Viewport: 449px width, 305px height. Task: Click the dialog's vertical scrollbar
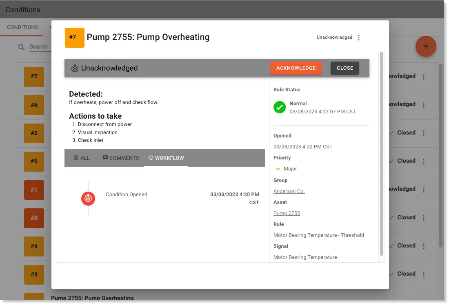pos(381,154)
